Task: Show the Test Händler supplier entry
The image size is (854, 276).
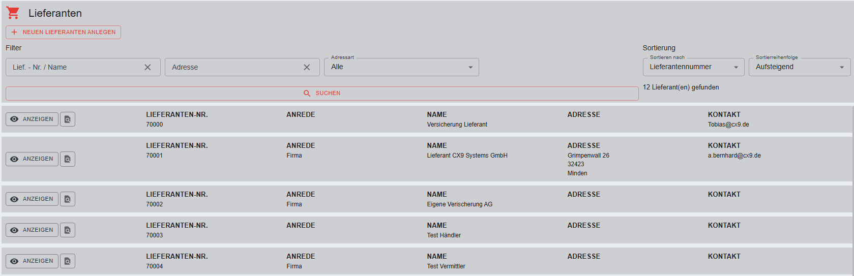Action: 32,230
